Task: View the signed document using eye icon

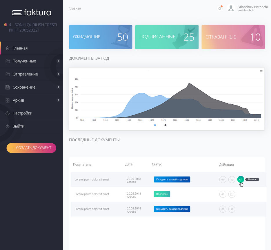Action: click(223, 194)
